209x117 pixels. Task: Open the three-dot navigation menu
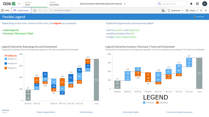point(19,4)
